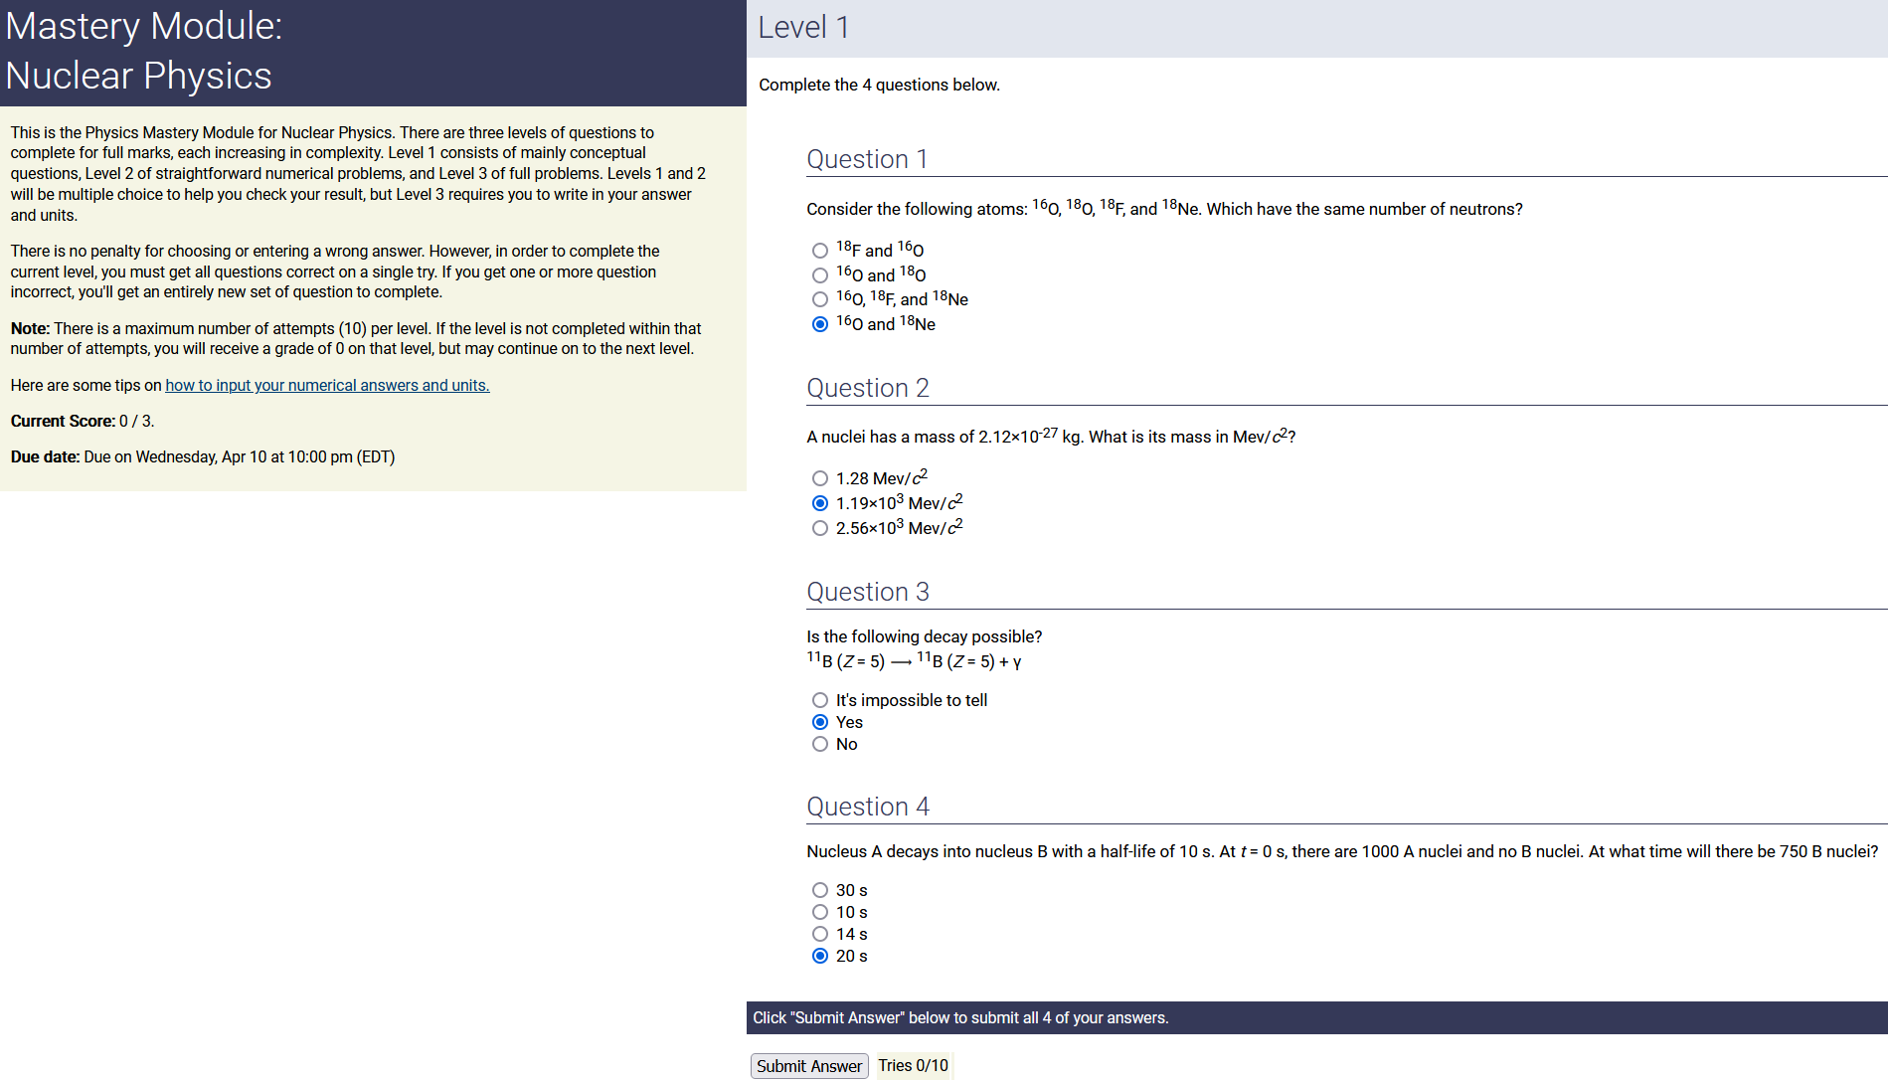
Task: Select '16O and 18Ne' radio button
Action: pos(819,324)
